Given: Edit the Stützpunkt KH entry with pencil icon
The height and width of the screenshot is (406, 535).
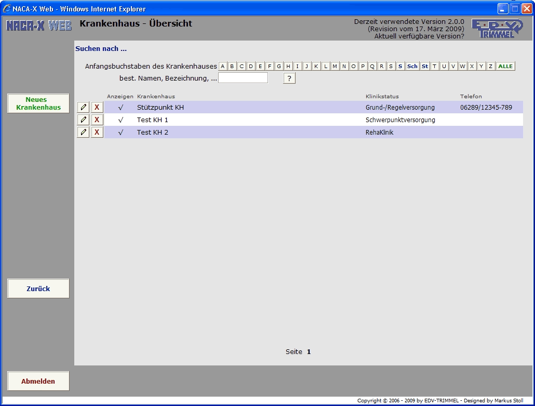Looking at the screenshot, I should point(83,107).
